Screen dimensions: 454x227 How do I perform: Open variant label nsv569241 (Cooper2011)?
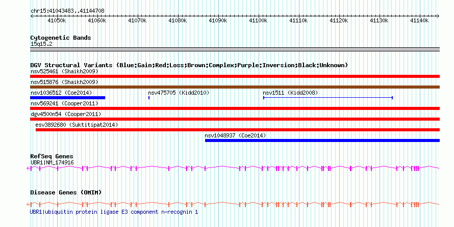64,103
